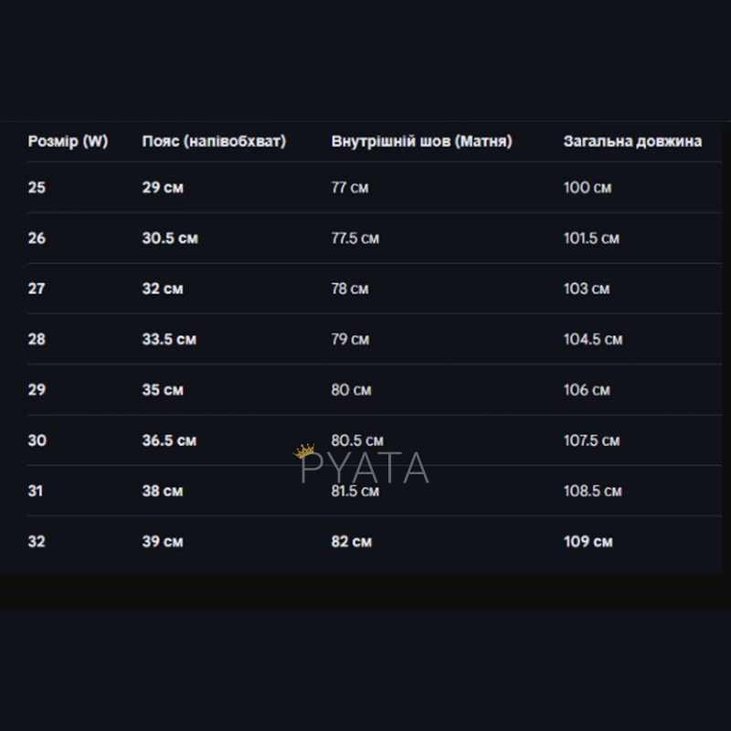Select size 27 row label
731x731 pixels.
click(37, 289)
